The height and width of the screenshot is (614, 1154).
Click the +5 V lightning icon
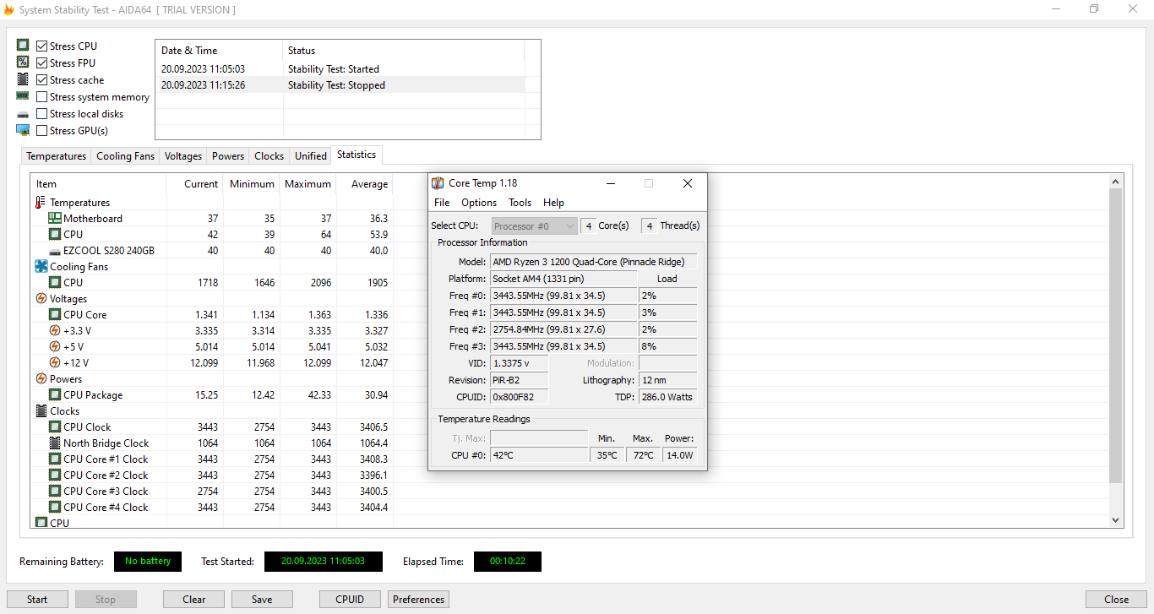(55, 346)
